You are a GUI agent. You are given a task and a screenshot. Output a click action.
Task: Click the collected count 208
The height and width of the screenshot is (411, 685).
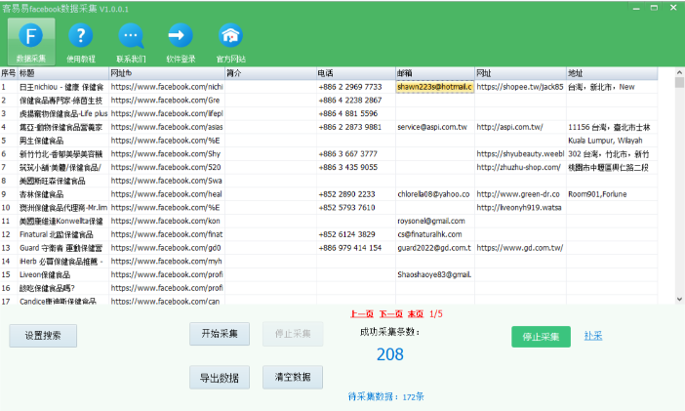pyautogui.click(x=390, y=354)
